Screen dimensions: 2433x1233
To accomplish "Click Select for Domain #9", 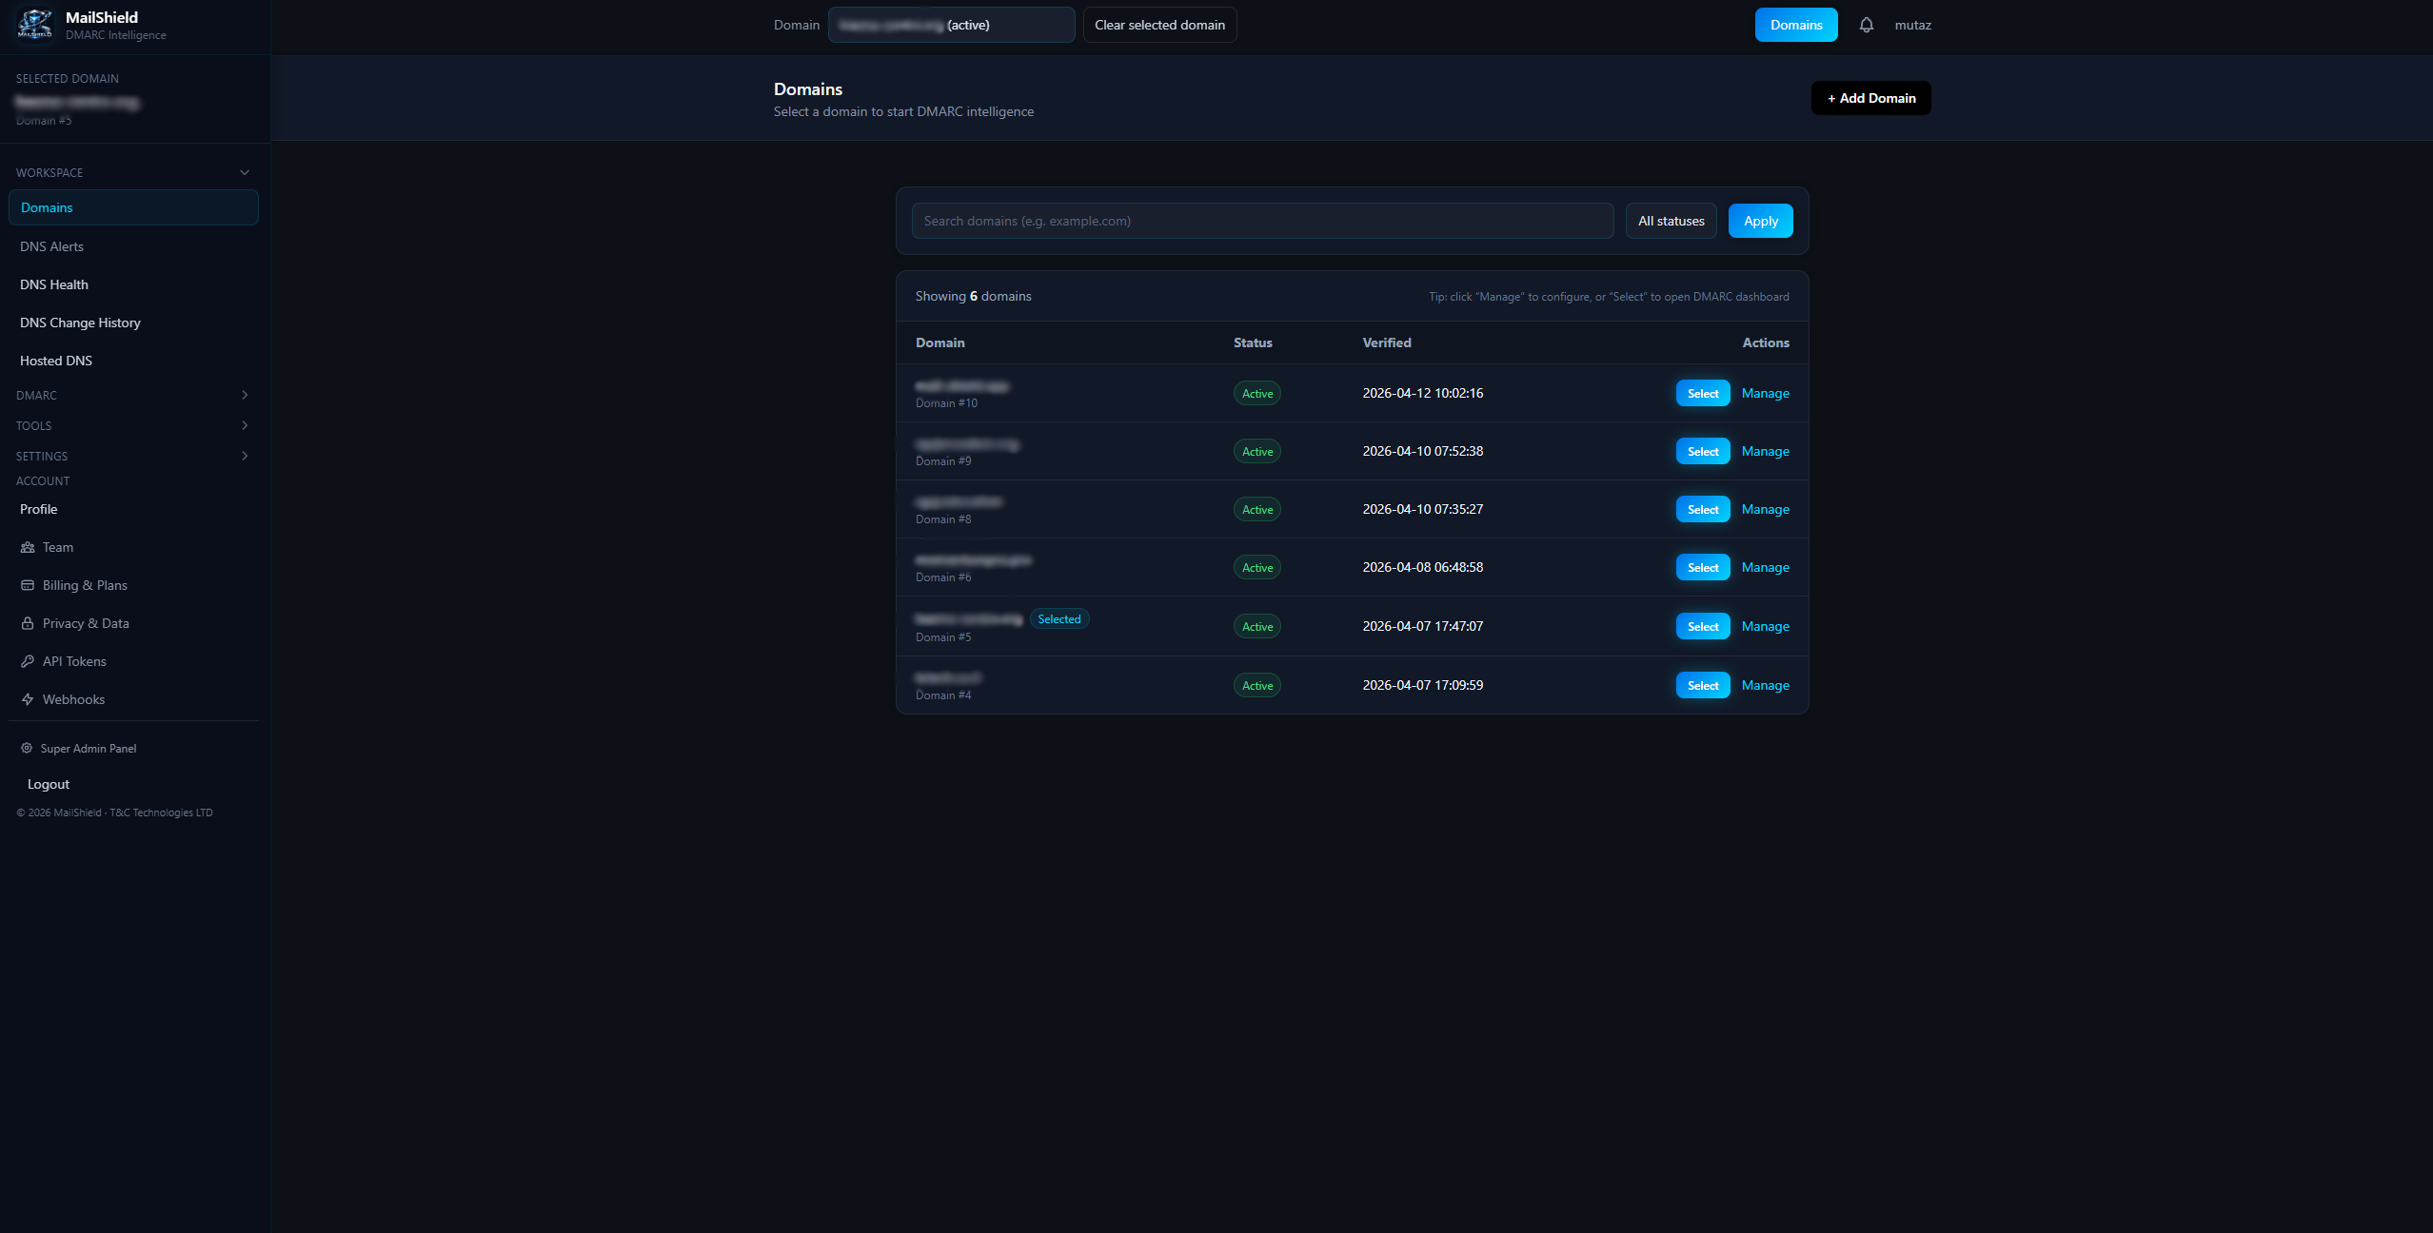I will [x=1702, y=451].
